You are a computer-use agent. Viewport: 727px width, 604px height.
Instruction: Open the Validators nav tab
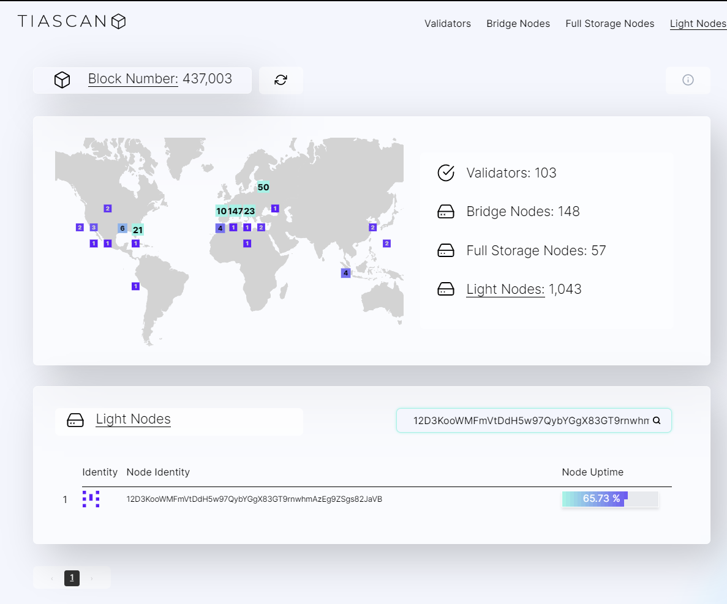(448, 24)
